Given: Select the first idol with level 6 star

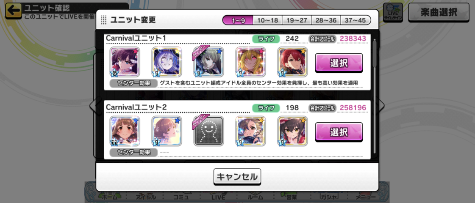Looking at the screenshot, I should click(x=125, y=62).
